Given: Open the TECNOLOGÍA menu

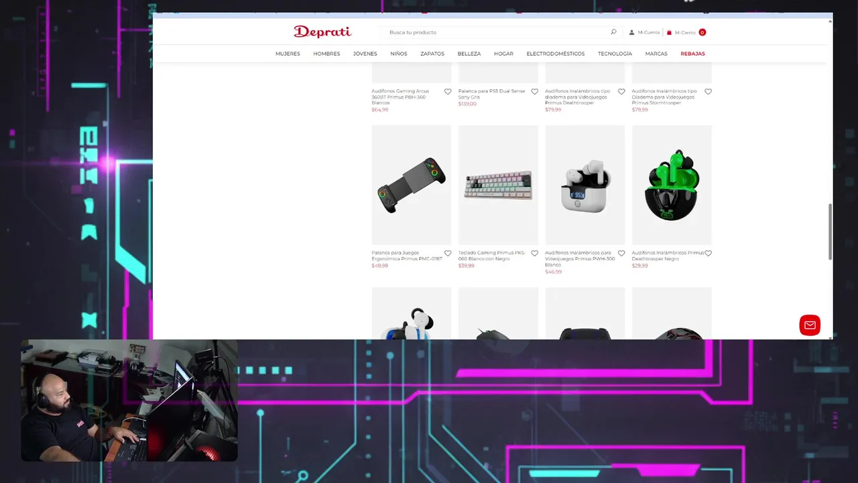Looking at the screenshot, I should click(x=615, y=54).
